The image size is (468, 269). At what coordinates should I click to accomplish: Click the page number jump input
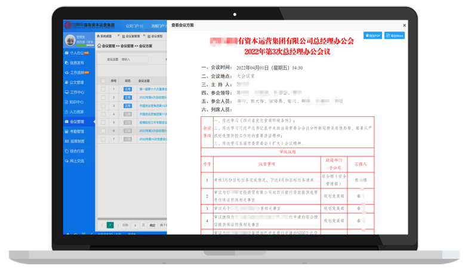135,225
